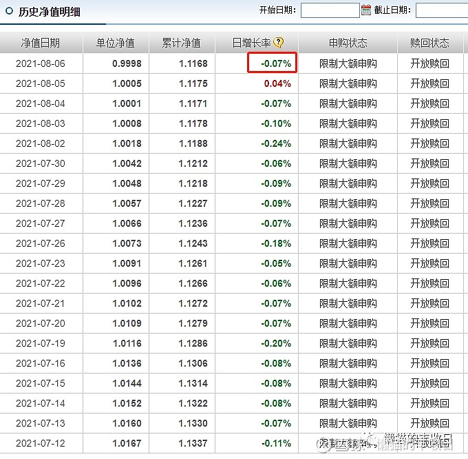Select unit net value 1.0096
468x459 pixels.
click(127, 283)
